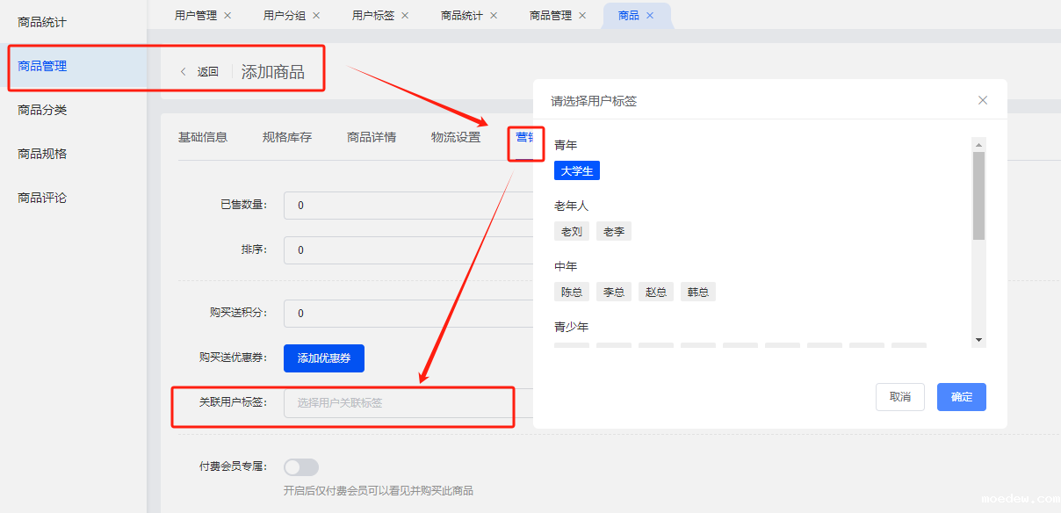Toggle the 付费会员专属 switch
Image resolution: width=1061 pixels, height=513 pixels.
click(301, 467)
